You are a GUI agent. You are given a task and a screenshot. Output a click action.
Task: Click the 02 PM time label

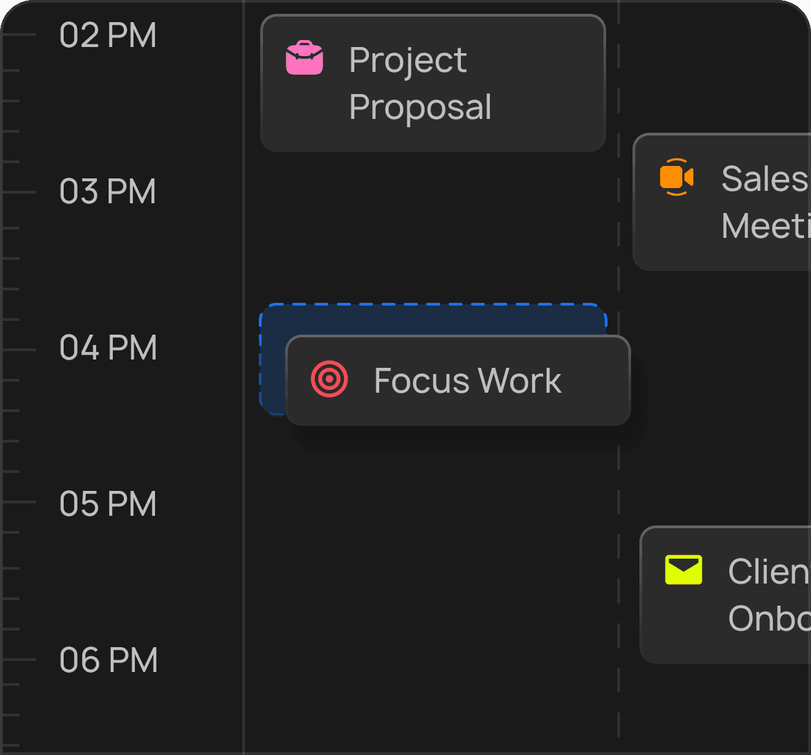coord(108,35)
